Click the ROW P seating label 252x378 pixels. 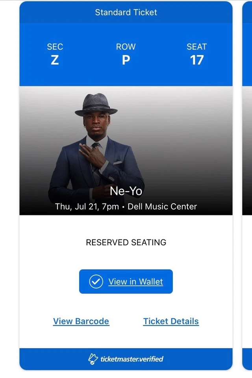point(126,54)
